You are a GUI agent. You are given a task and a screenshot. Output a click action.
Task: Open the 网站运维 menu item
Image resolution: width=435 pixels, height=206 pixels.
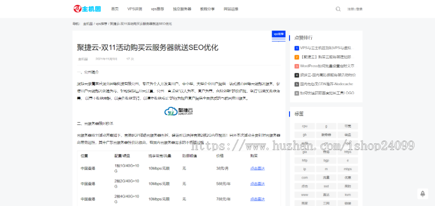point(231,9)
